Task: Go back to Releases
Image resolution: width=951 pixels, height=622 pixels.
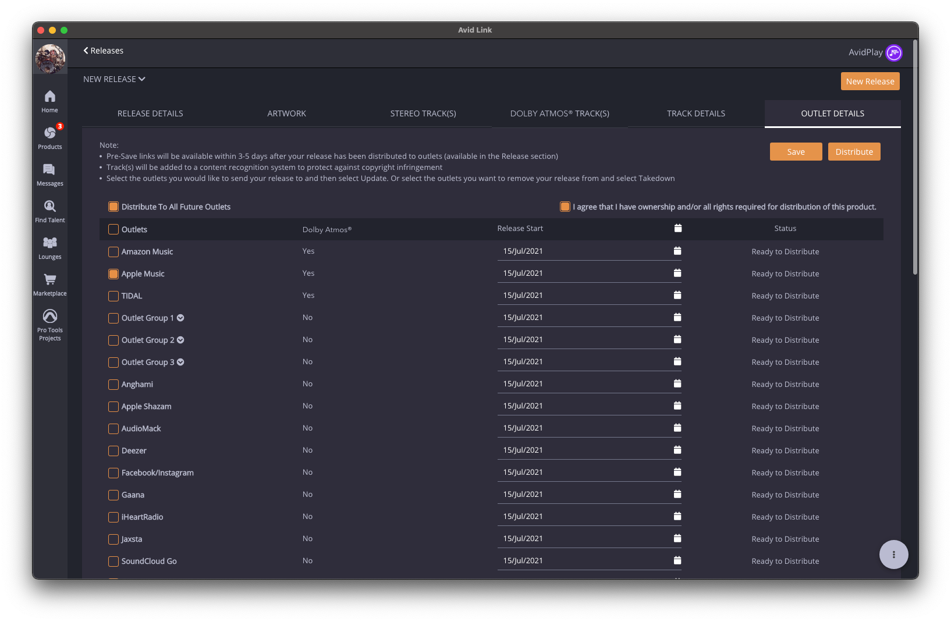Action: click(104, 51)
